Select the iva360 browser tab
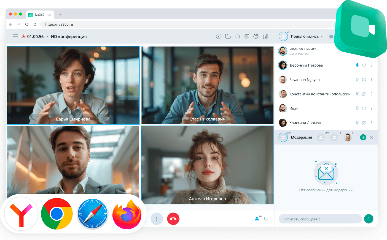This screenshot has width=387, height=240. coord(40,15)
